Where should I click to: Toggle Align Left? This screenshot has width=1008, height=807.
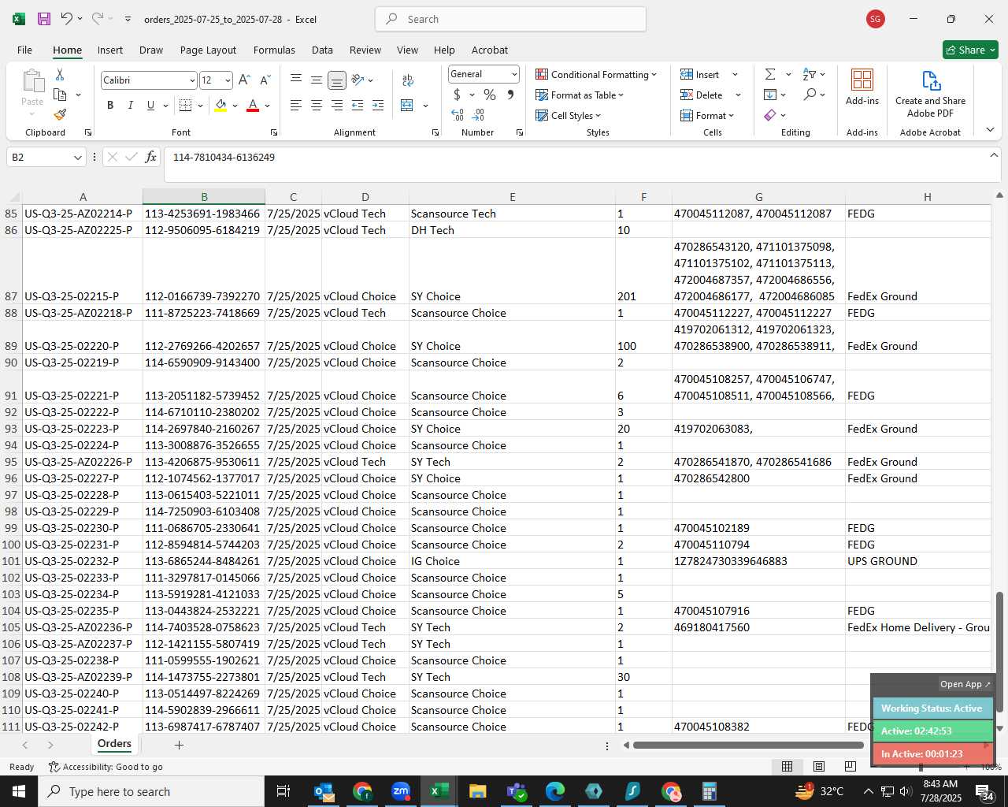[296, 106]
